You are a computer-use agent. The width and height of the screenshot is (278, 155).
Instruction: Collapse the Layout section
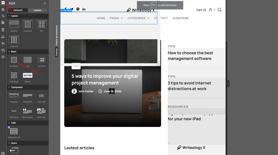pos(28,16)
